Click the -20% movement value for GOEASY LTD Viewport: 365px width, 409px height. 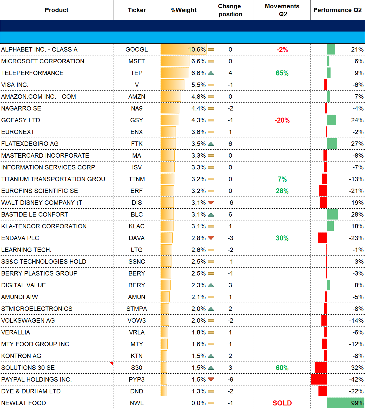coord(282,120)
